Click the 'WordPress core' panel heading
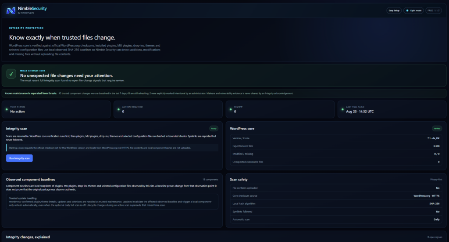The image size is (449, 242). click(x=242, y=129)
